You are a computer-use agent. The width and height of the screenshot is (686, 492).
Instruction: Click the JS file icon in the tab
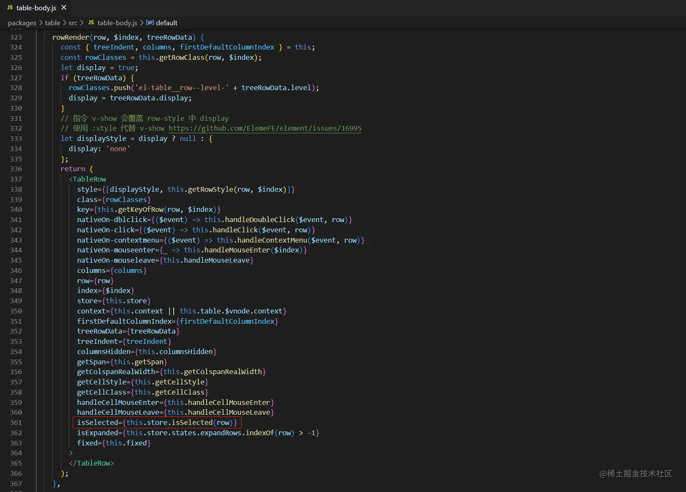point(10,8)
